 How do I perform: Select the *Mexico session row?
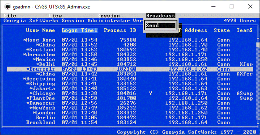[x=130, y=59]
